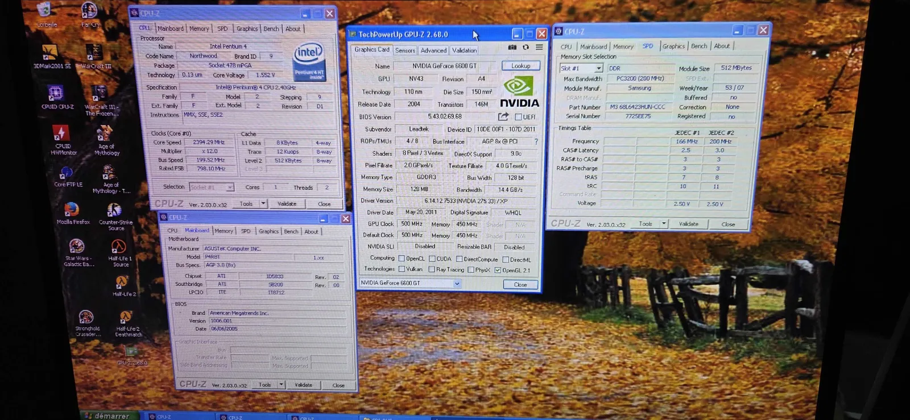Open the NVIDIA GeForce 6600 GT card selector dropdown

[457, 284]
